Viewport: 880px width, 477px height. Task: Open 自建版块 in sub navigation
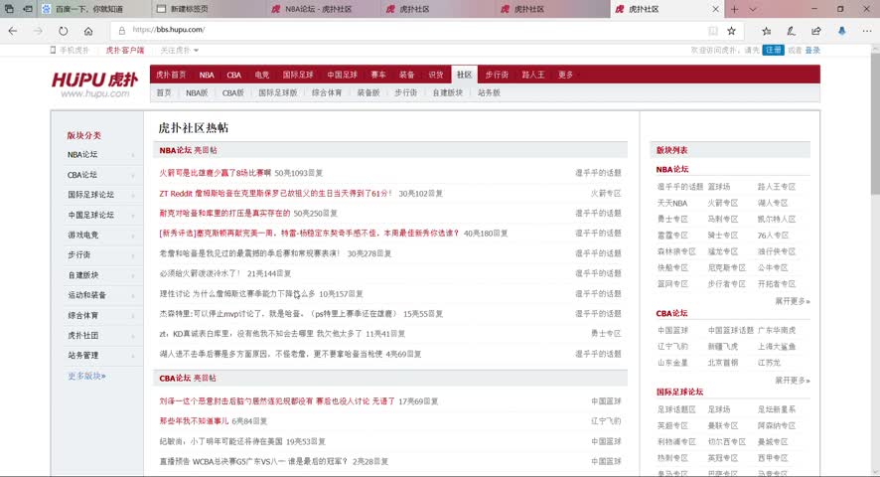tap(447, 92)
